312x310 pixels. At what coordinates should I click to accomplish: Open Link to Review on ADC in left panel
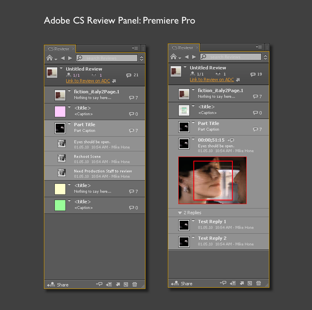pyautogui.click(x=88, y=81)
